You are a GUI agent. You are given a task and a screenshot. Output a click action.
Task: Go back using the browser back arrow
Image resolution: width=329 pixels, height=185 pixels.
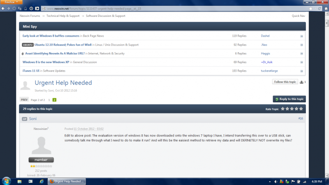tap(3, 8)
